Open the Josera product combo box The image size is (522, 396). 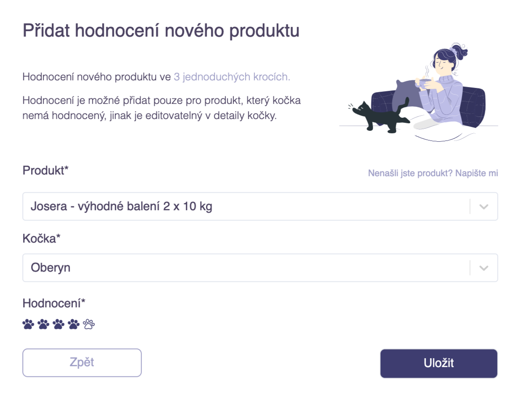[x=260, y=206]
